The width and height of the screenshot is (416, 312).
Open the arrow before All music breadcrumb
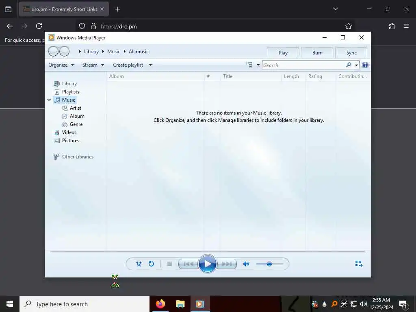[124, 52]
